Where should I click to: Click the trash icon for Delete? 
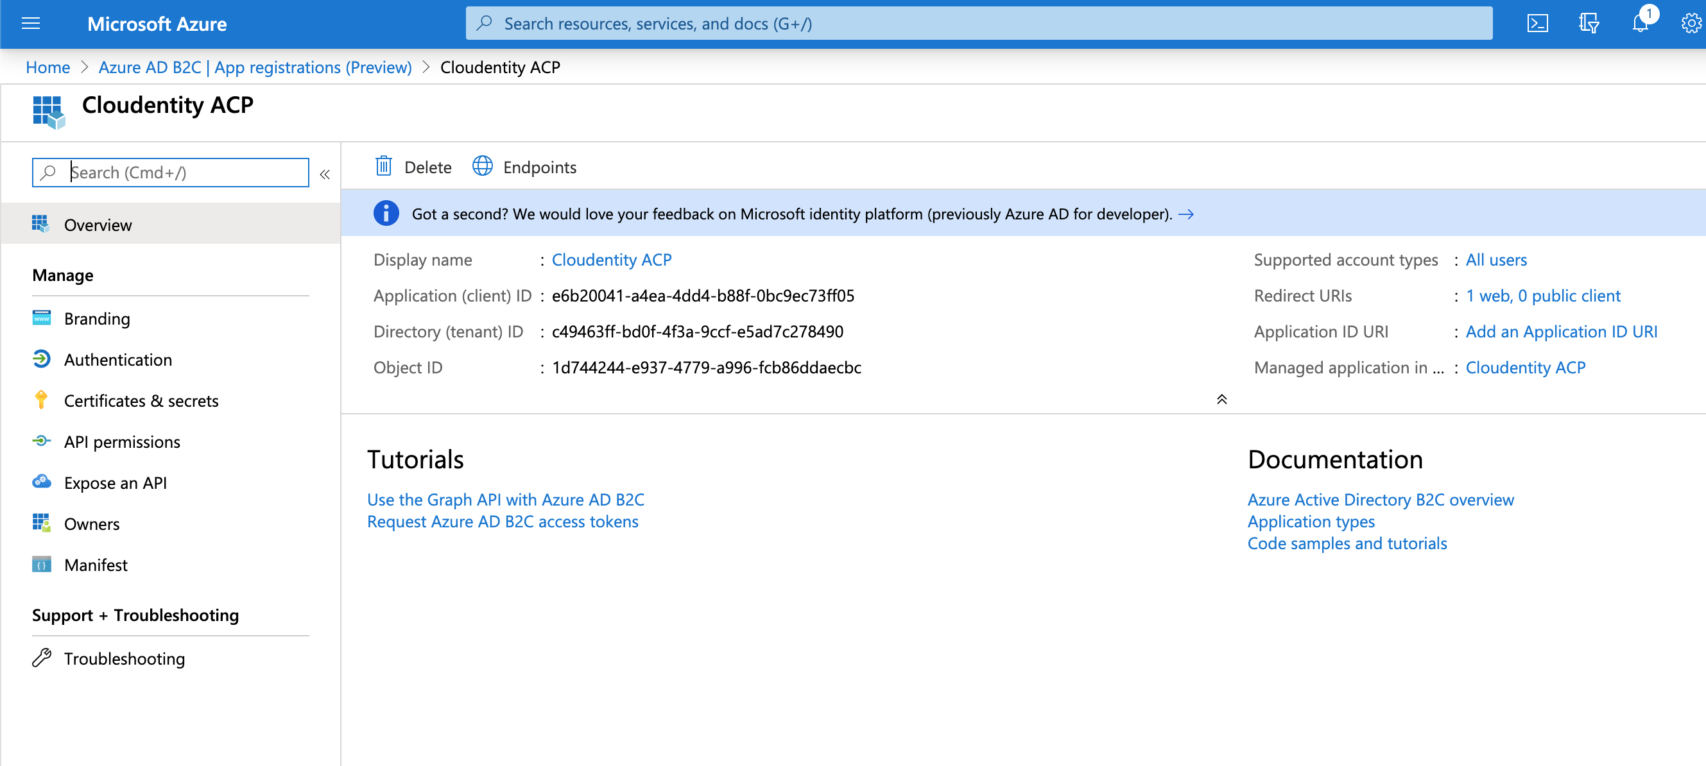383,166
